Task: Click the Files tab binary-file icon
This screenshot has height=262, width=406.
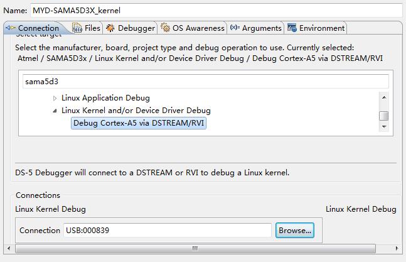Action: 77,28
